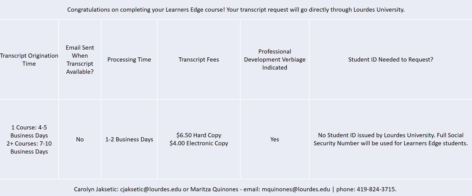
Task: Select the Email Sent When Transcript Available header
Action: (80, 60)
